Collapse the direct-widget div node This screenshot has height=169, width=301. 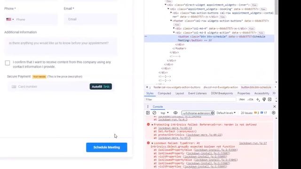click(166, 5)
